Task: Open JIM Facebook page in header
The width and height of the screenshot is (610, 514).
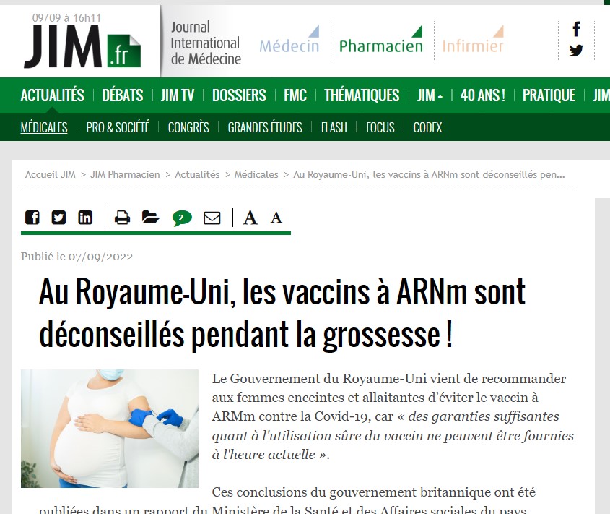Action: tap(576, 29)
